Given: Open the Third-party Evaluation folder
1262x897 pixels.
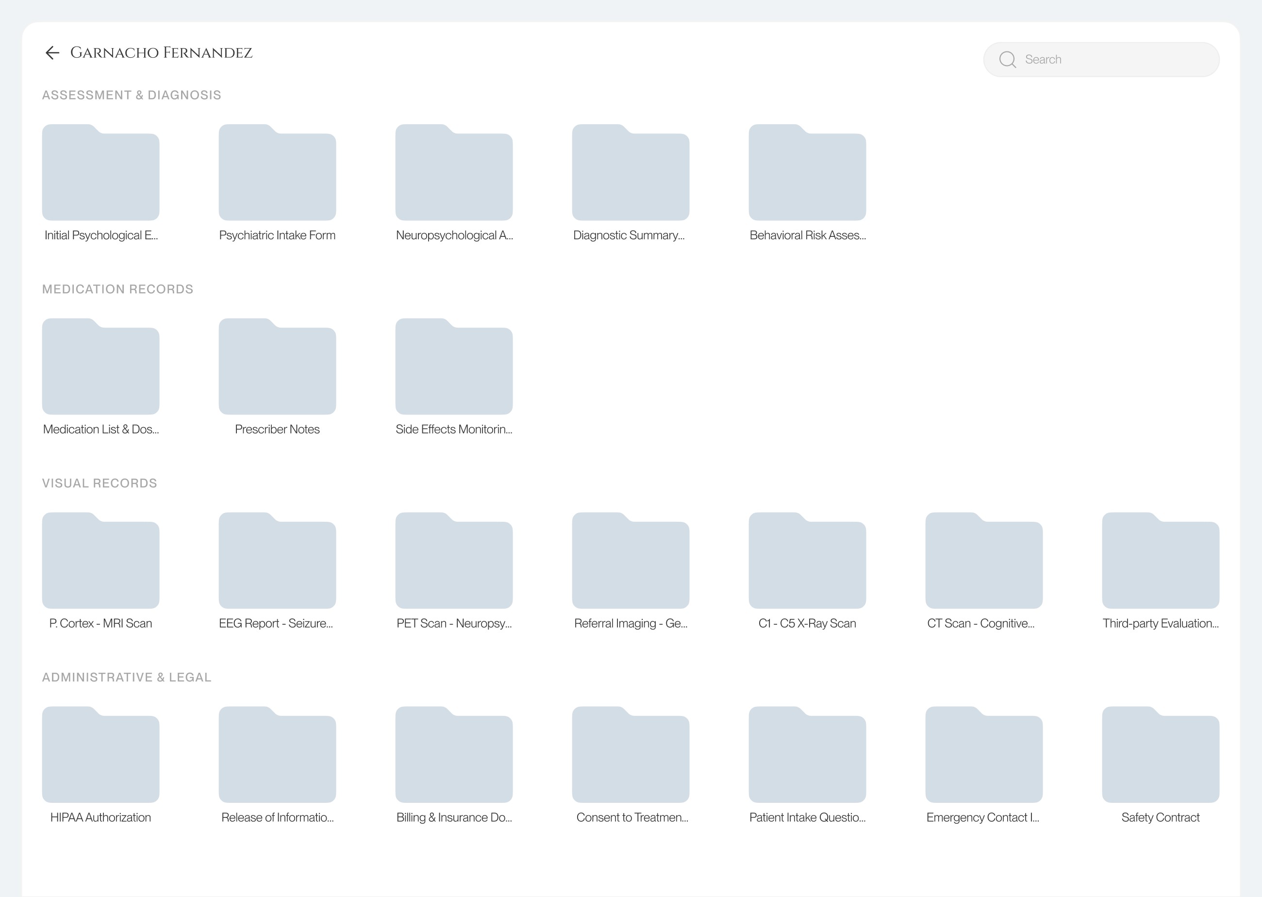Looking at the screenshot, I should point(1161,561).
